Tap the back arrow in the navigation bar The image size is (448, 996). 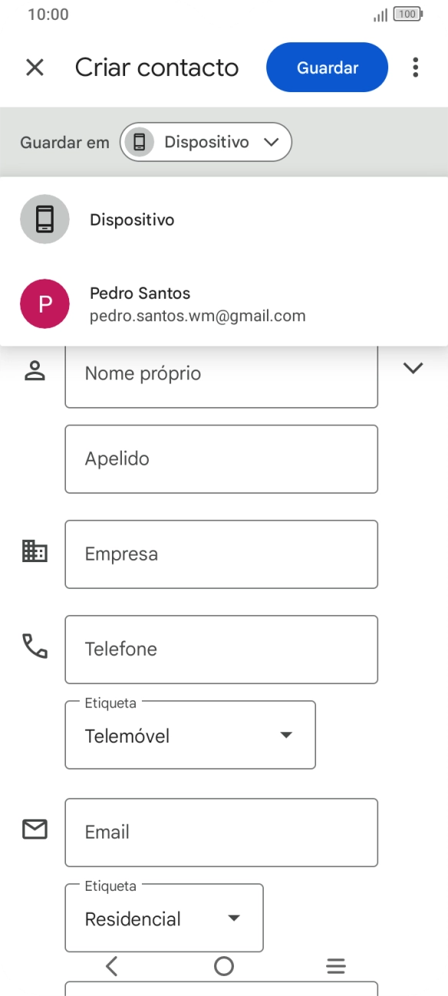click(x=111, y=965)
